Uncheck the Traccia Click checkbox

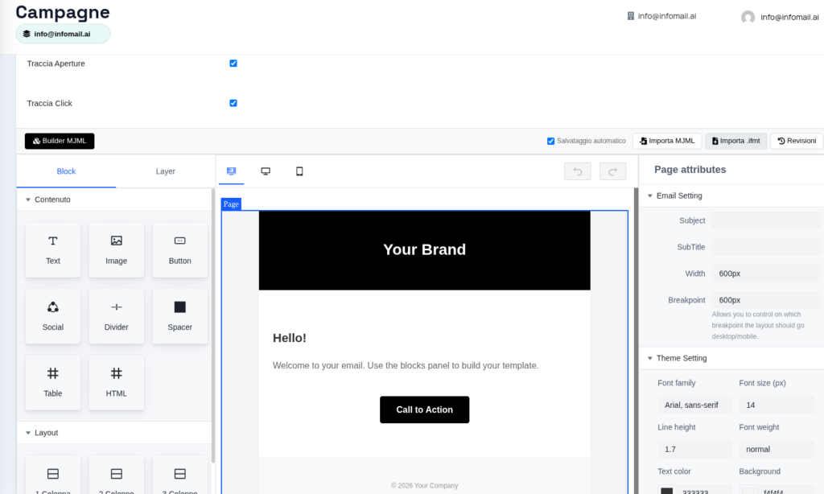coord(233,103)
